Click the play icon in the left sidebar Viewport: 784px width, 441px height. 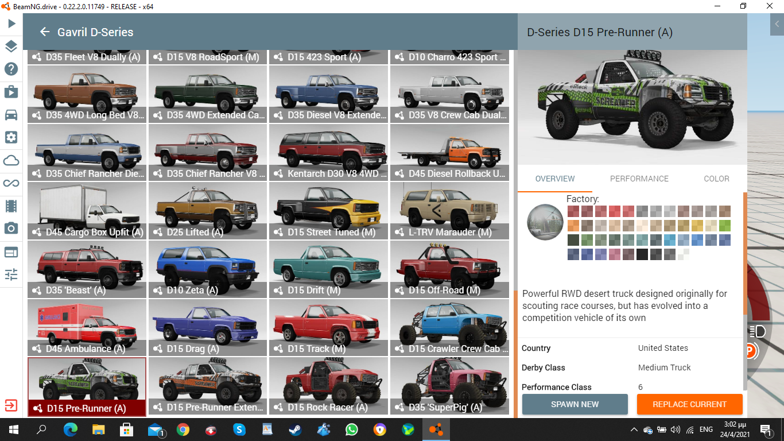click(11, 24)
